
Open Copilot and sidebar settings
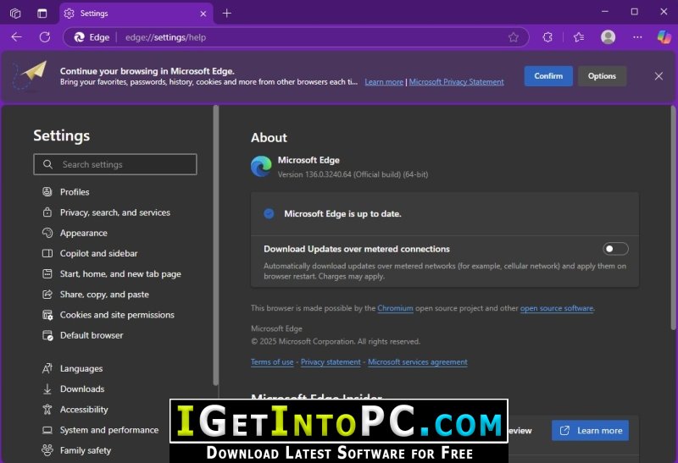point(98,254)
